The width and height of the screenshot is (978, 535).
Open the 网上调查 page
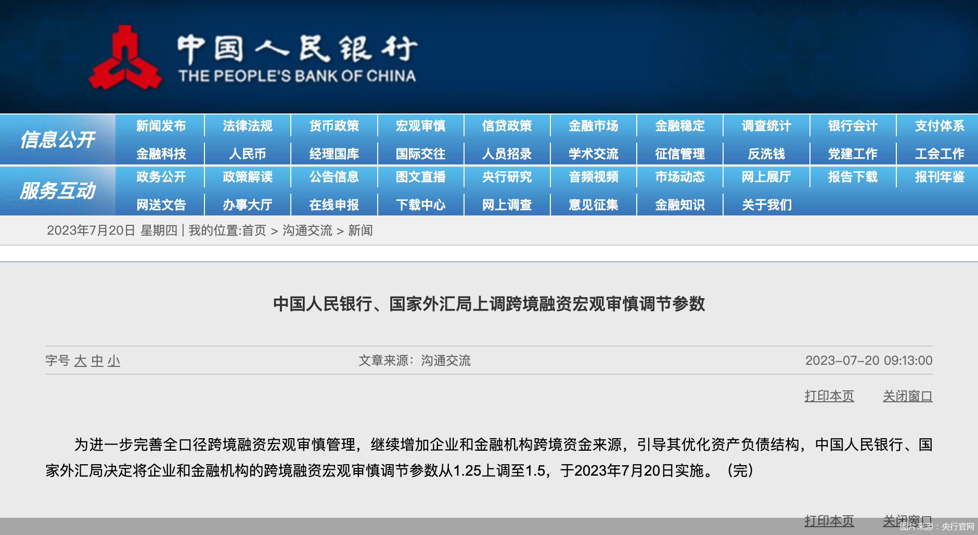click(x=507, y=205)
